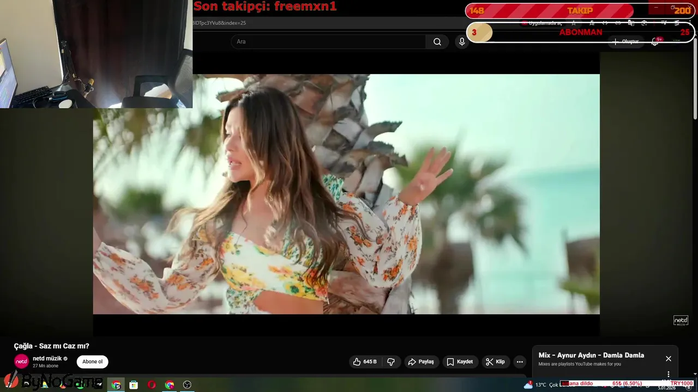
Task: Create a clip using the Klip button
Action: coord(495,362)
